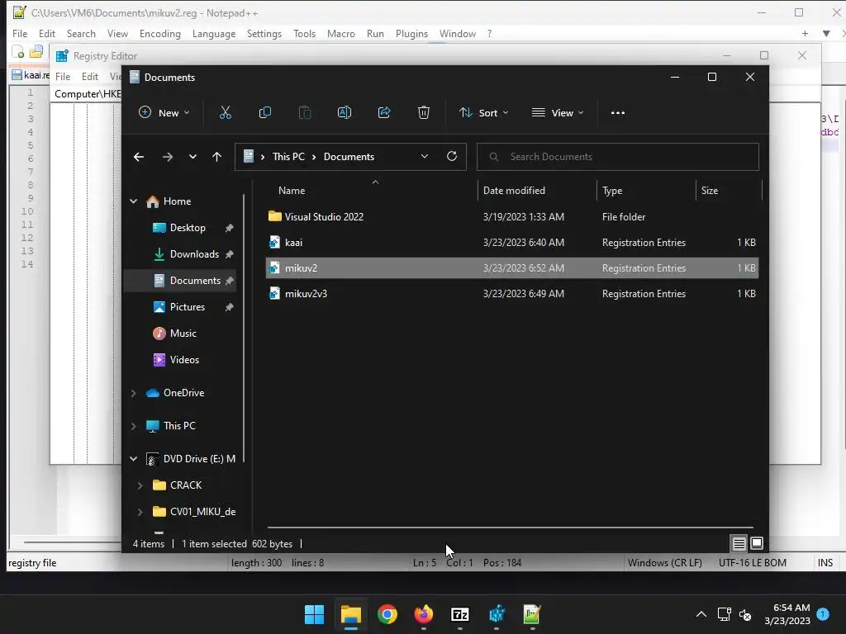Open the Sort dropdown
Viewport: 846px width, 634px height.
pos(483,112)
